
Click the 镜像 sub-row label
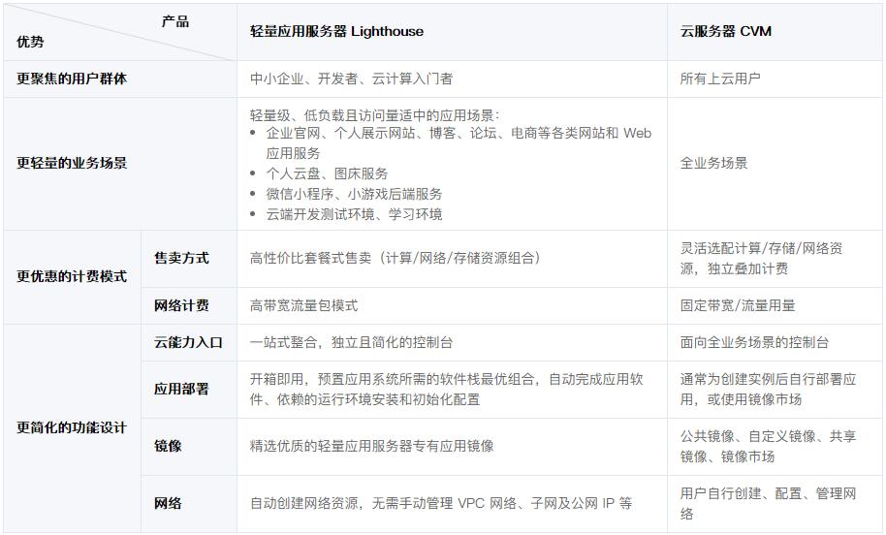click(x=168, y=446)
